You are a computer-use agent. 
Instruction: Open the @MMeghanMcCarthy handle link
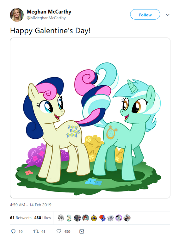pos(46,18)
